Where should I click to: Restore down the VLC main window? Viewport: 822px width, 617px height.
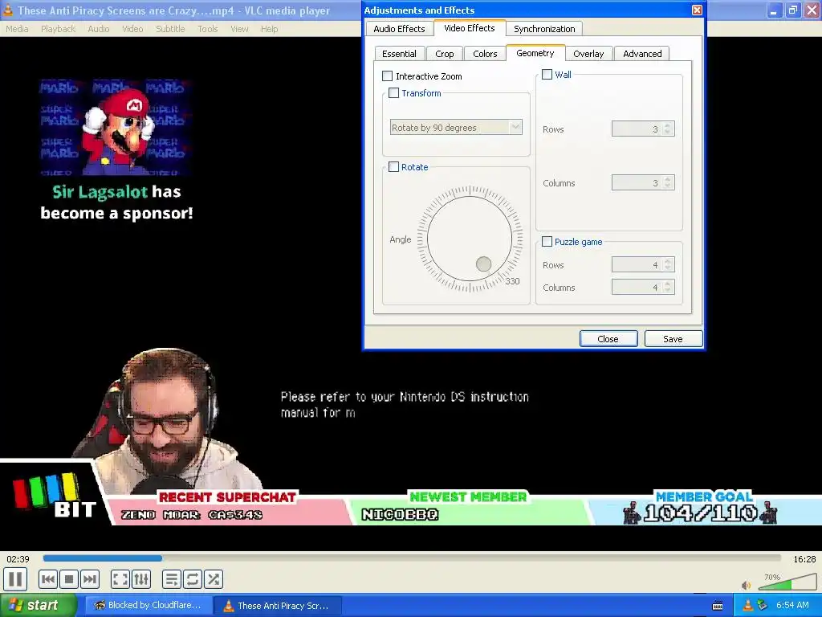pyautogui.click(x=792, y=10)
